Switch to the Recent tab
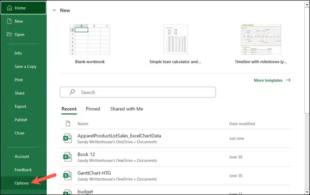 [x=69, y=109]
